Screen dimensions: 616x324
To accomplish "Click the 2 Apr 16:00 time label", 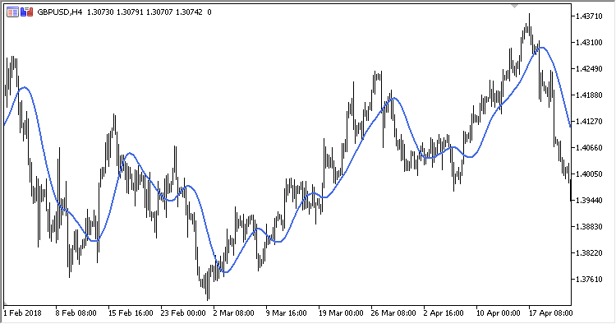I will pos(444,313).
